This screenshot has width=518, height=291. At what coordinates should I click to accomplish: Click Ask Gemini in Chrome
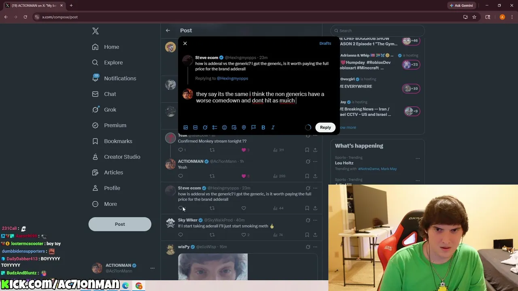461,6
